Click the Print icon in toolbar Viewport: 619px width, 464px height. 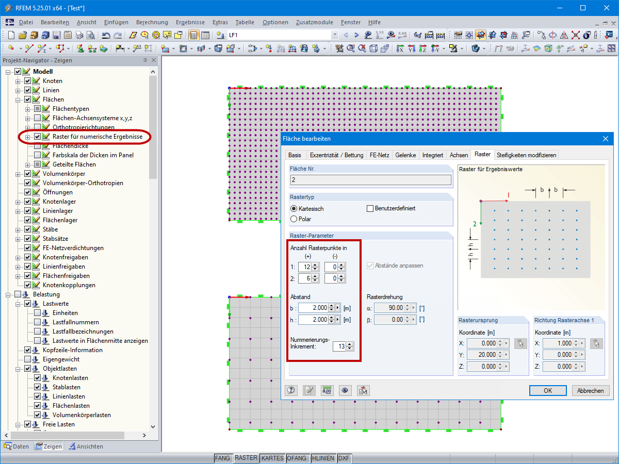point(79,35)
